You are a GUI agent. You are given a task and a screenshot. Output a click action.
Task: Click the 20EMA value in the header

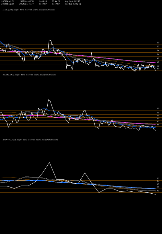click(8, 1)
